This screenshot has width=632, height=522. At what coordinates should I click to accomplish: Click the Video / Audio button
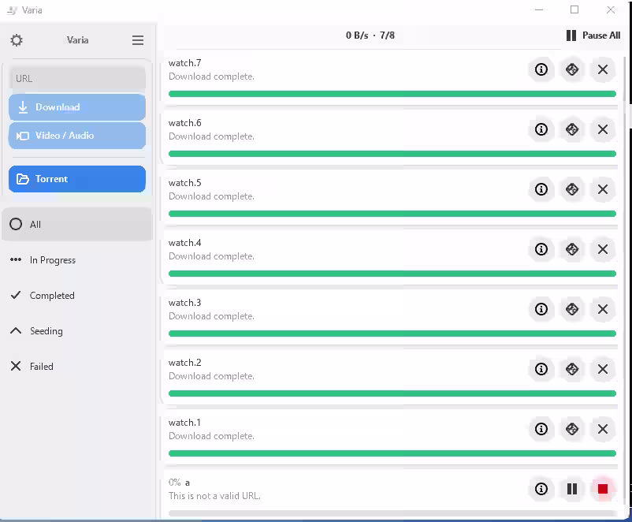tap(77, 136)
